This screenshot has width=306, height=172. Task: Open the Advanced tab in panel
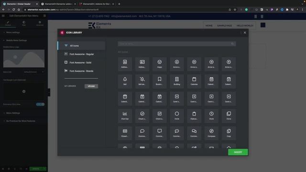click(x=40, y=23)
